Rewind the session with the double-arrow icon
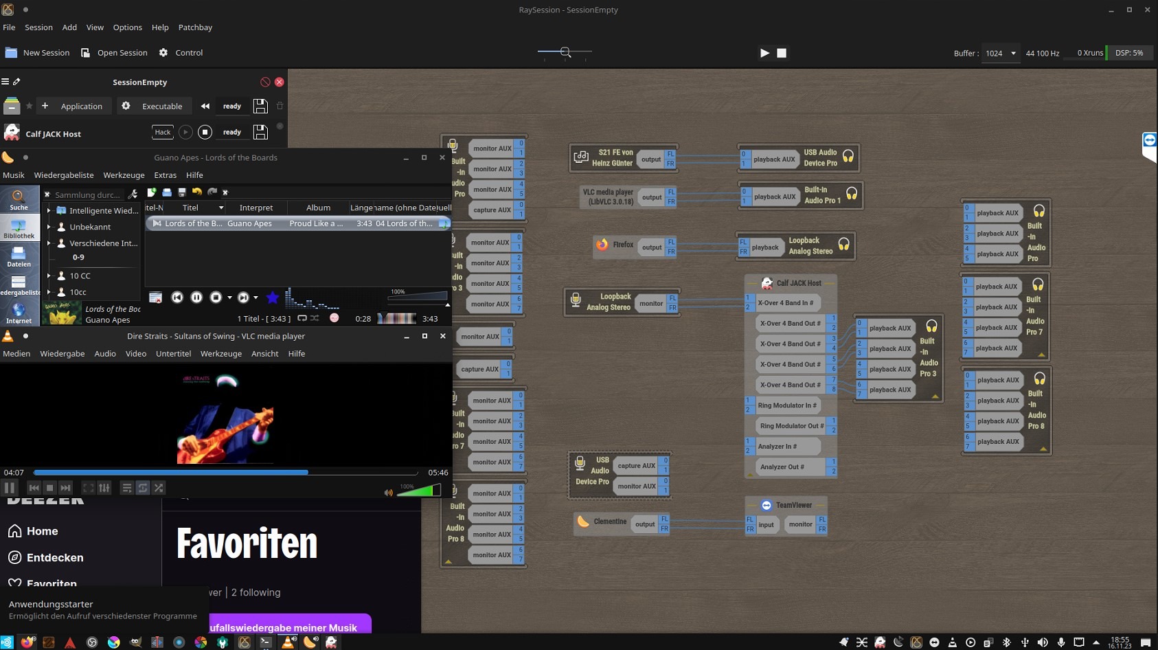Viewport: 1158px width, 650px height. coord(205,106)
